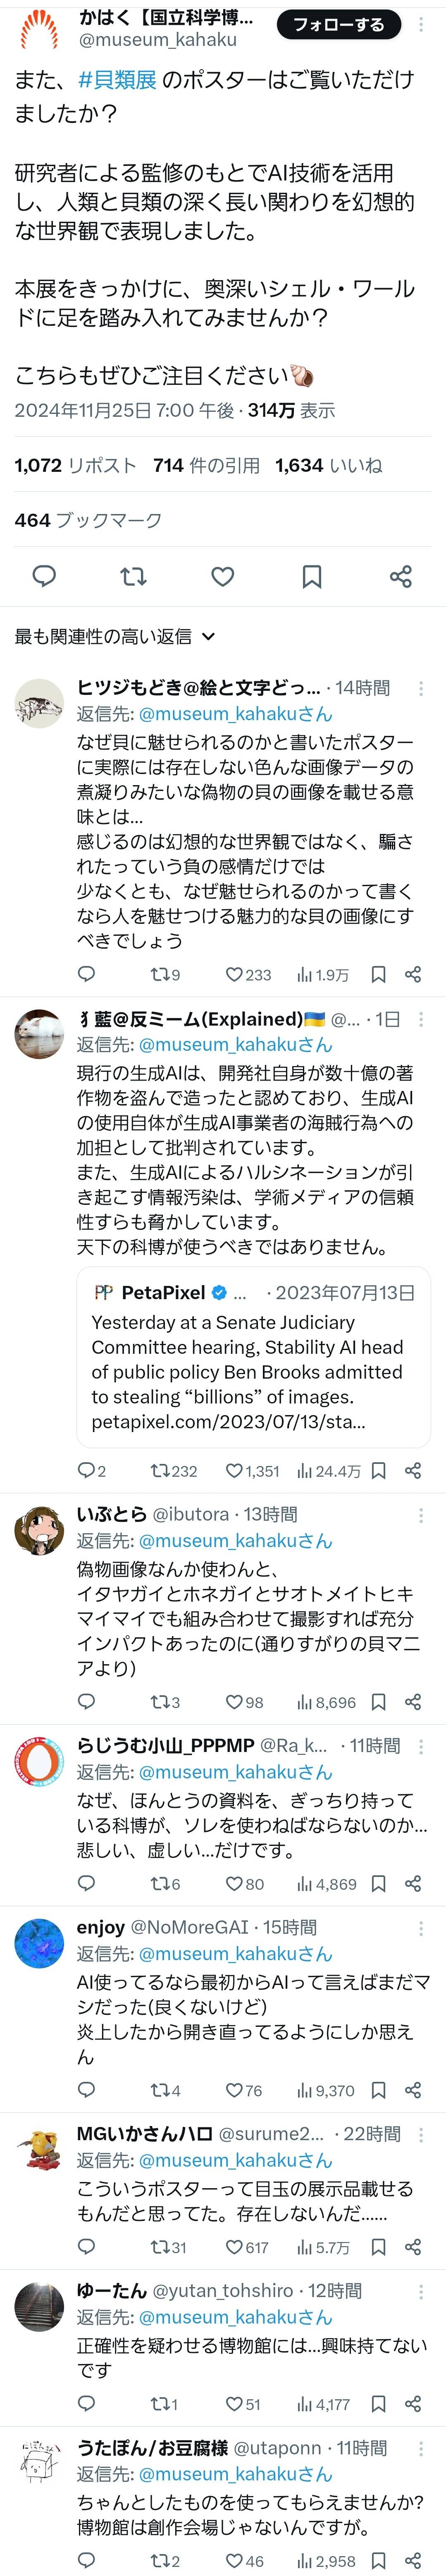Open more options on ヒツジもどき's reply

421,688
